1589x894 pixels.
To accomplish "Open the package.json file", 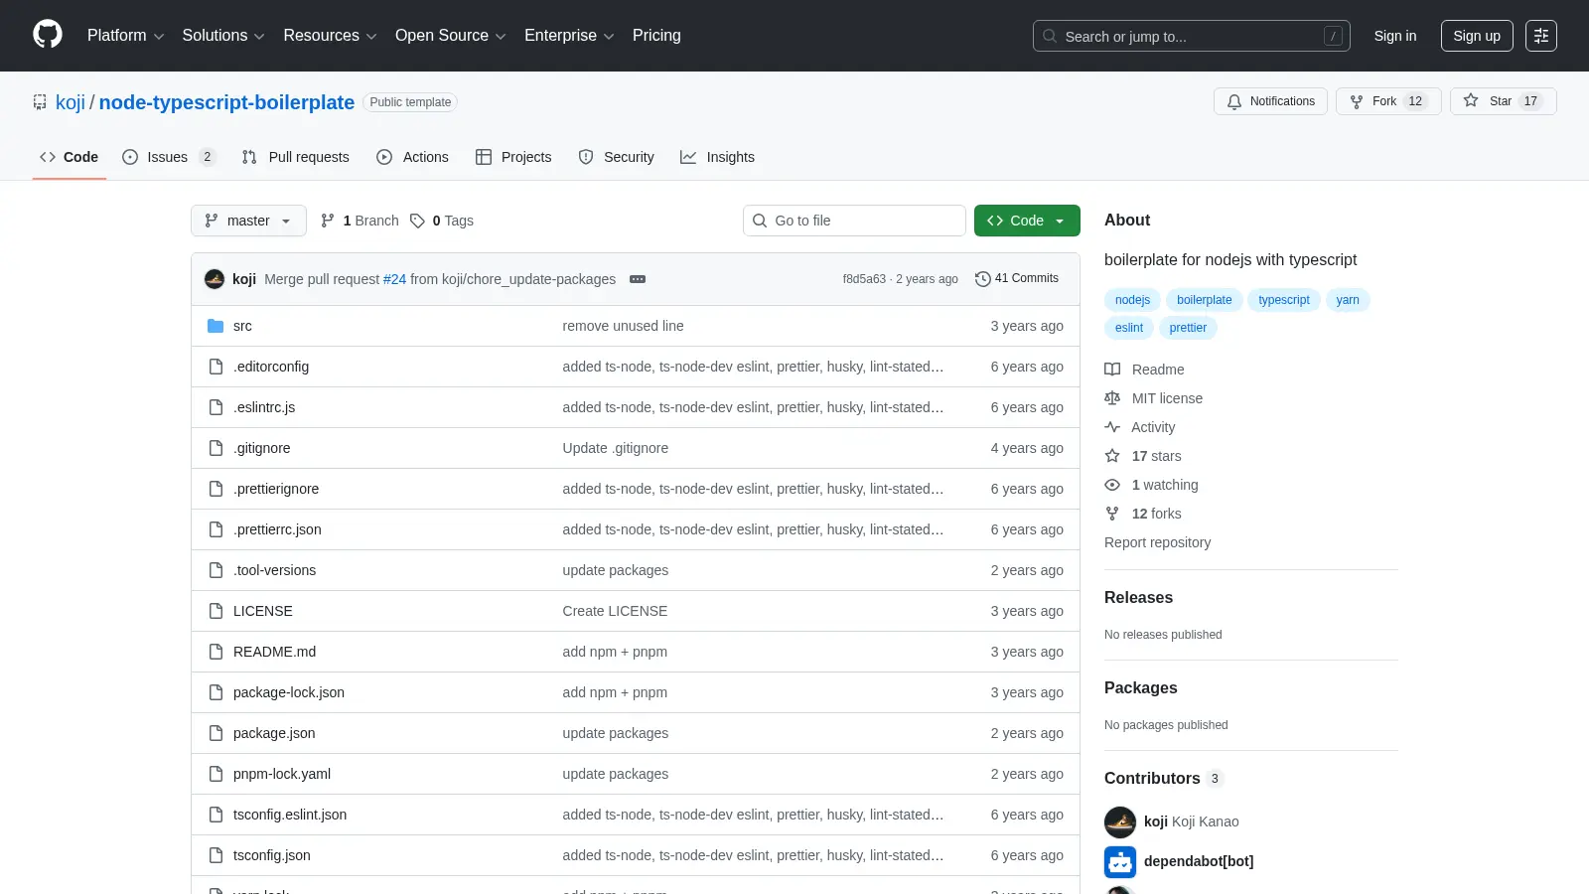I will pos(274,733).
